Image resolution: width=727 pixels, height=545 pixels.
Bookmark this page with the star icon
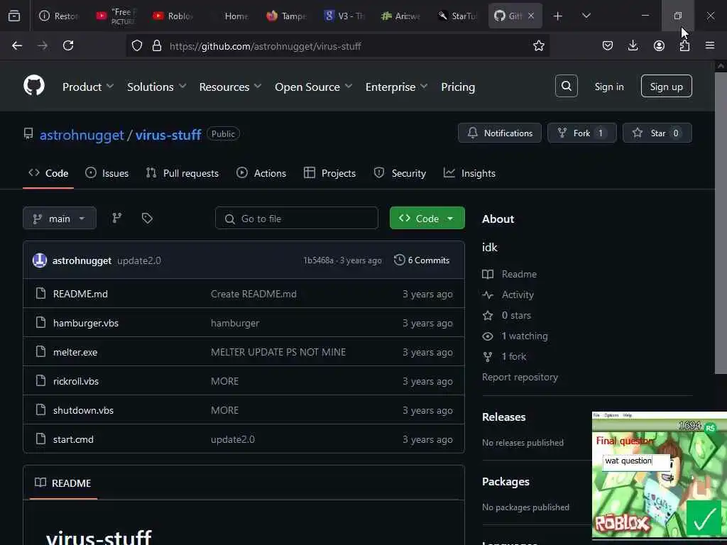538,45
